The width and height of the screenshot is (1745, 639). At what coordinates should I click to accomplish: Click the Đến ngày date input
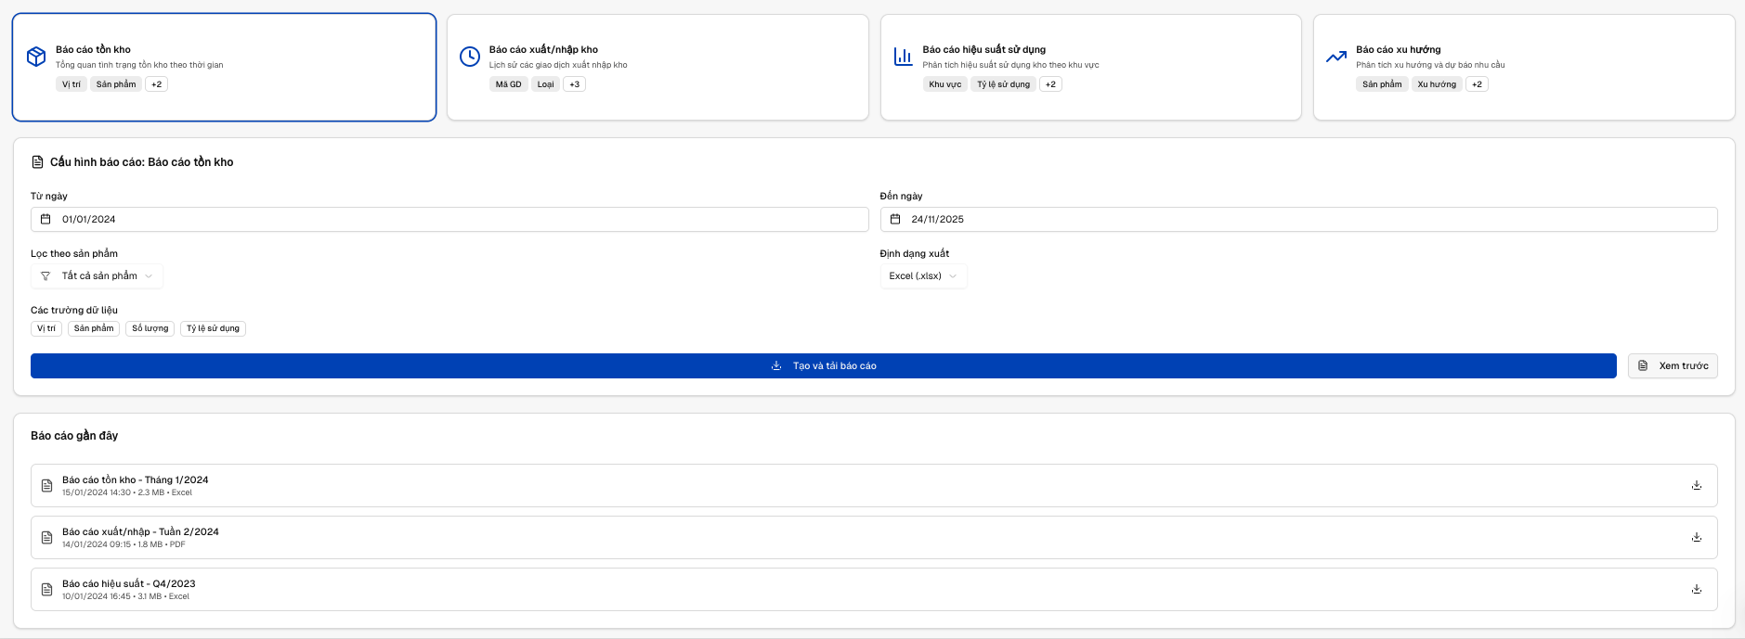click(1300, 220)
